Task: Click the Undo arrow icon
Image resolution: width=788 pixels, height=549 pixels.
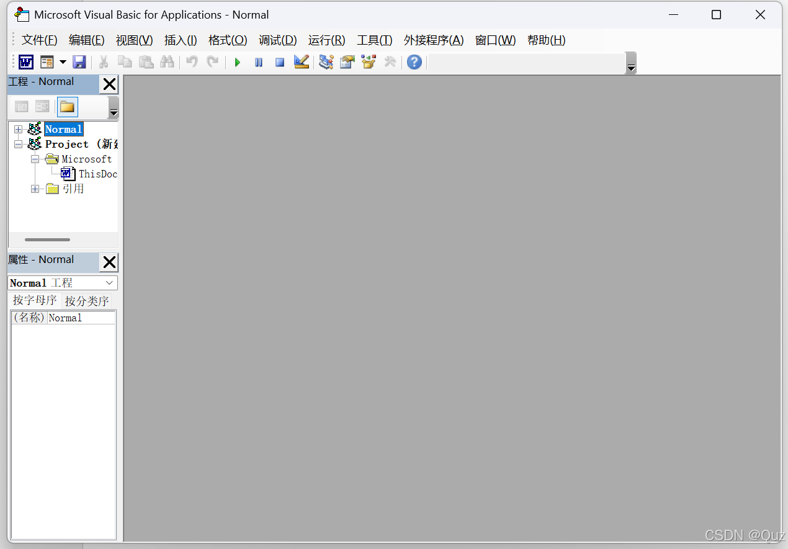Action: click(x=192, y=62)
